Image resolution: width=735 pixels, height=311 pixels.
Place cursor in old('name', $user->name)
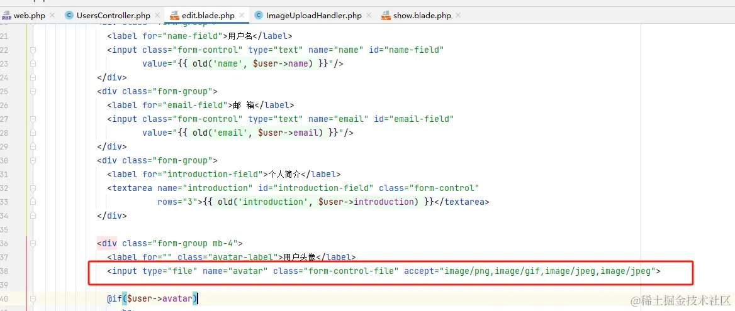pos(253,63)
